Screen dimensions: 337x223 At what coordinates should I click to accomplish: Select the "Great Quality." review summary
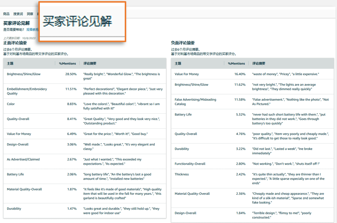pyautogui.click(x=122, y=121)
